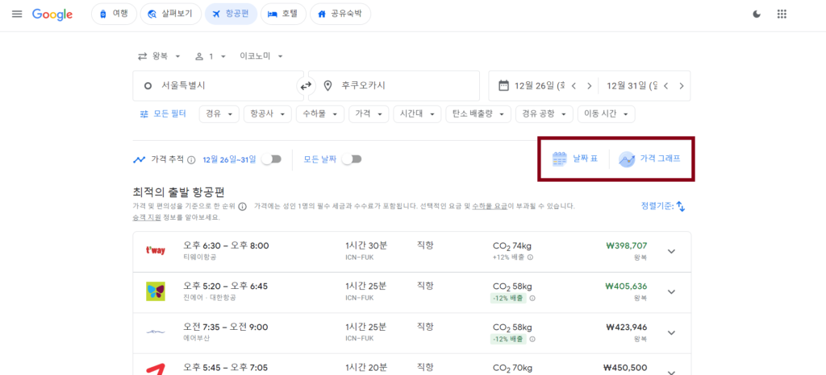The height and width of the screenshot is (375, 826).
Task: Click the Air Busan airline logo
Action: pos(156,332)
